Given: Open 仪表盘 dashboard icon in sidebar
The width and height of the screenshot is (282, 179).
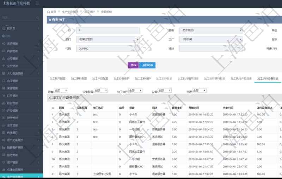Looking at the screenshot, I should click(4, 28).
